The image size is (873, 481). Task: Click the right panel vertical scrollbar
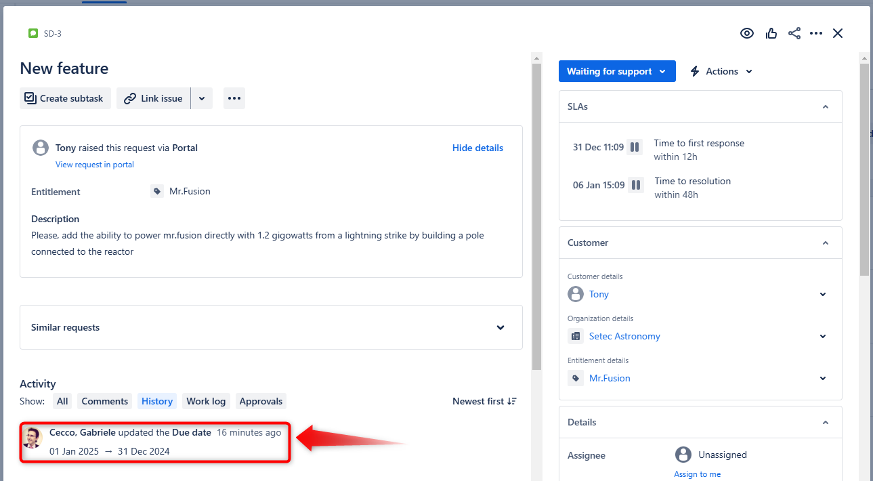coord(864,169)
